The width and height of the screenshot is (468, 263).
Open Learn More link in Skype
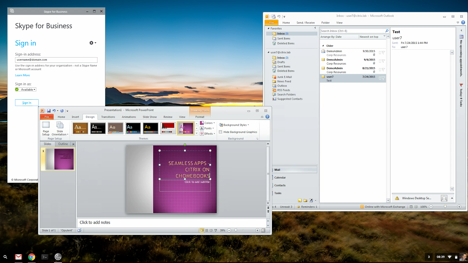click(23, 75)
